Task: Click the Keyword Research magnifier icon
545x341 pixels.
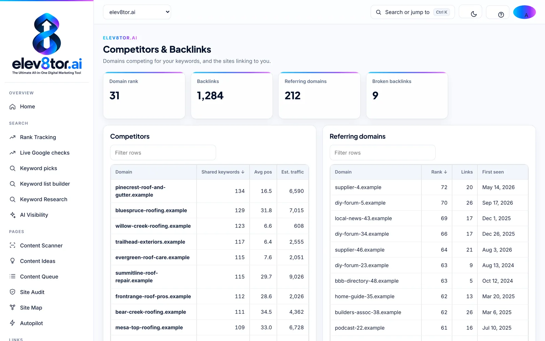Action: [x=13, y=199]
